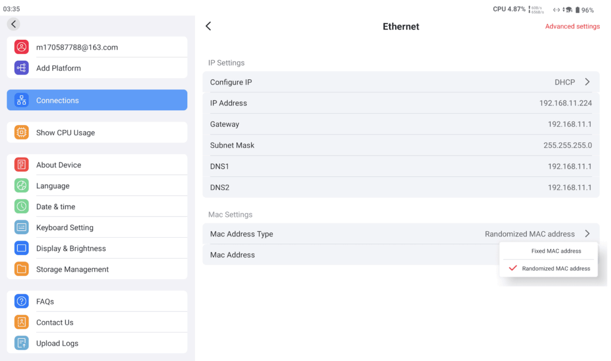Click the About Device icon
Screen dimensions: 611x361
point(21,165)
